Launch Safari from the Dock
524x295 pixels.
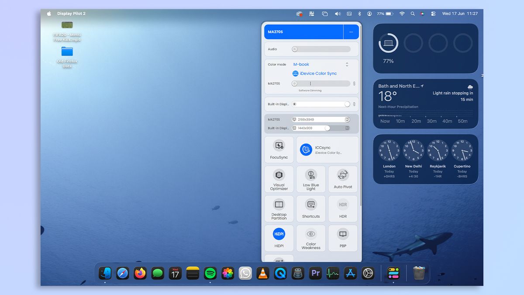click(x=123, y=273)
